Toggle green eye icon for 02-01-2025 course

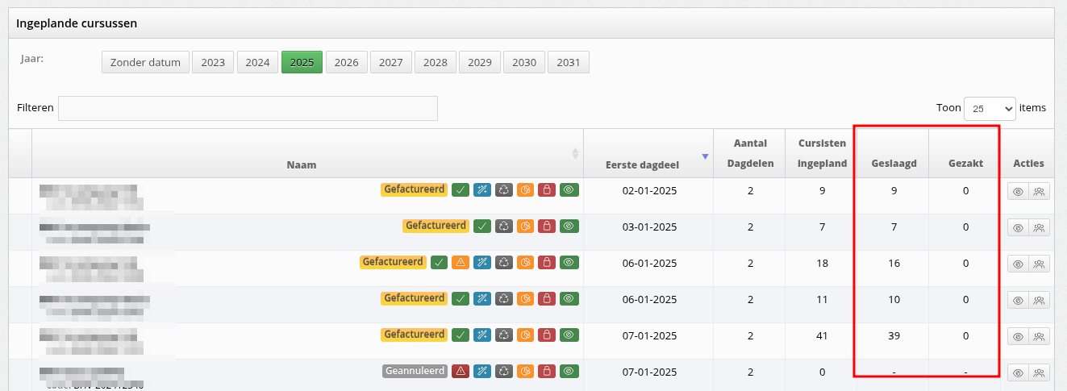coord(569,190)
